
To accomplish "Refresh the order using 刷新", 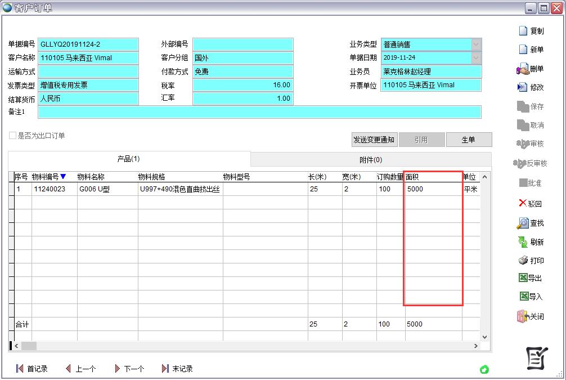I will point(523,242).
